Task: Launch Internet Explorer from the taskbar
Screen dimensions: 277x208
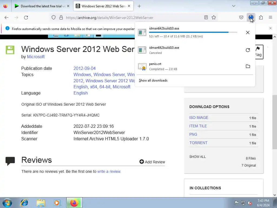Action: click(24, 203)
